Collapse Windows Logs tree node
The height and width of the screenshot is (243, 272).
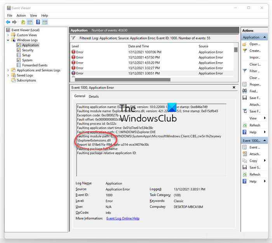8,40
